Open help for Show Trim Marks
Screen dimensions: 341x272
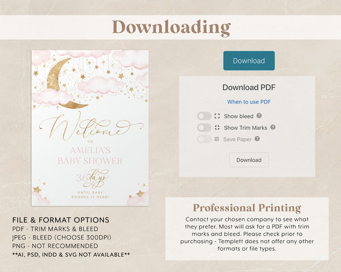tap(273, 128)
